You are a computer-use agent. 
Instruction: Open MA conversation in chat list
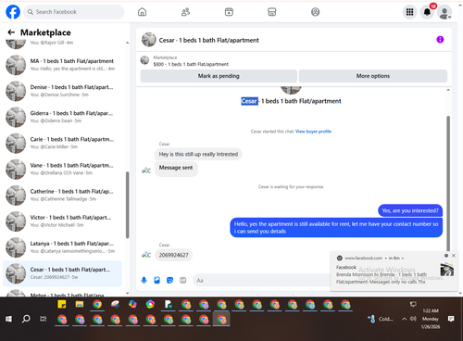click(62, 65)
